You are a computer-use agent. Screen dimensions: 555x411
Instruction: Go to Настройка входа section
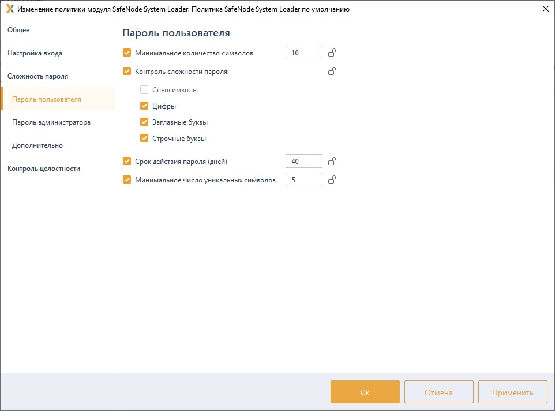pyautogui.click(x=35, y=53)
